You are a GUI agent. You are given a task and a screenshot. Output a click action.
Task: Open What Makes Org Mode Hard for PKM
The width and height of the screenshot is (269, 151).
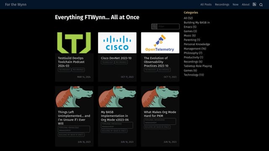tap(160, 114)
